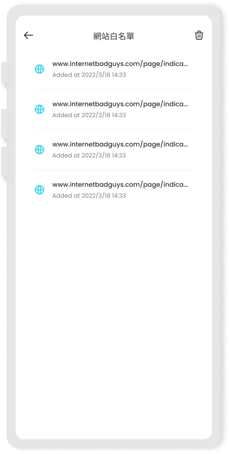Tap the trash can delete icon
This screenshot has width=229, height=454.
coord(199,35)
